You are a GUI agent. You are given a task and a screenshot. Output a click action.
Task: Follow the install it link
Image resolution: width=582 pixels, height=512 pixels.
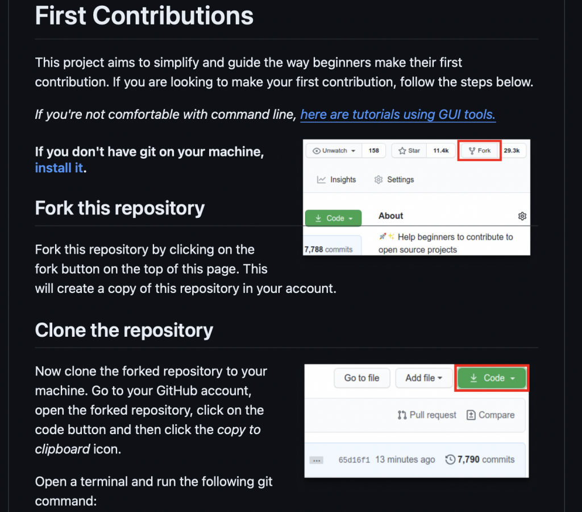tap(59, 168)
